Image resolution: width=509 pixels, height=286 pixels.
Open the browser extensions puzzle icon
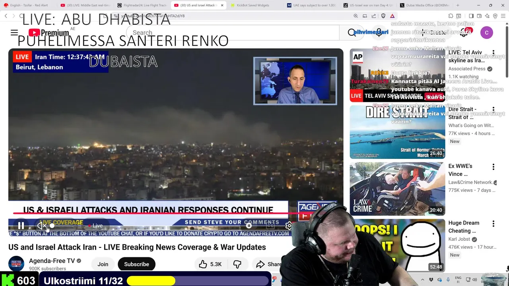pyautogui.click(x=451, y=16)
